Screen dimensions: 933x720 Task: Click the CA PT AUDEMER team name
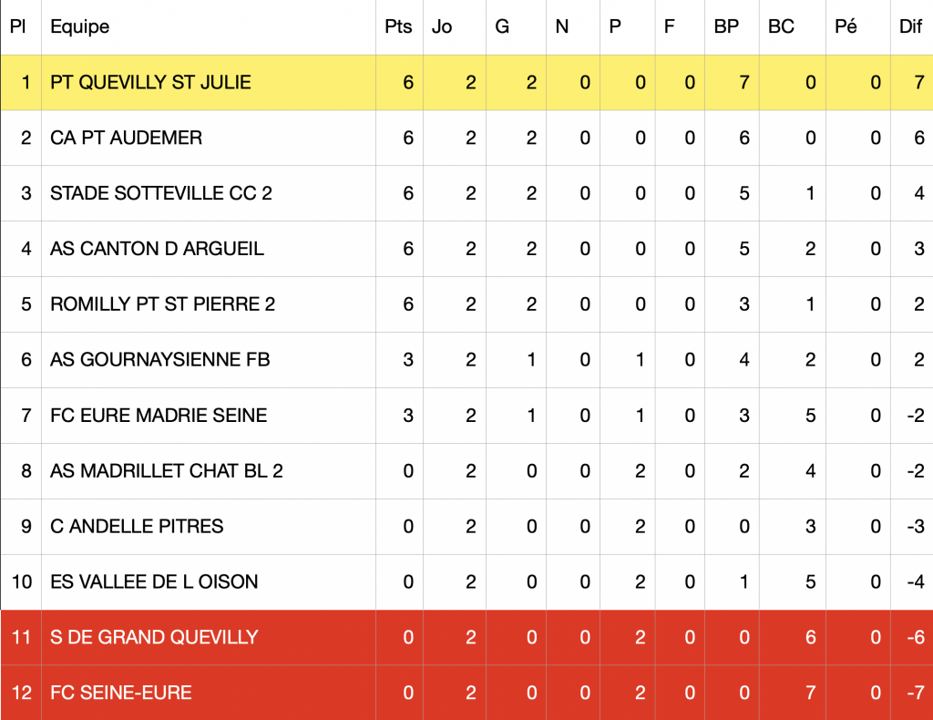click(126, 138)
